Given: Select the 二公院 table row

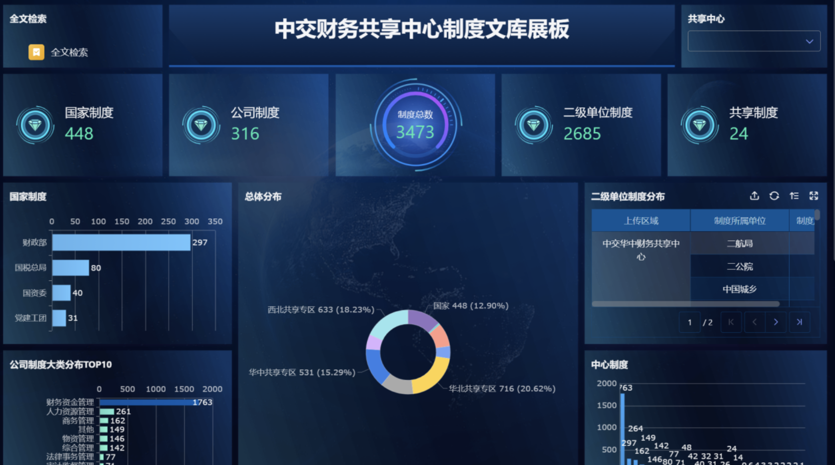Looking at the screenshot, I should (740, 266).
